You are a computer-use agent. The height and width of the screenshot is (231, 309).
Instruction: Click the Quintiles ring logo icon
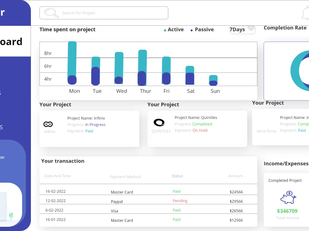click(159, 123)
